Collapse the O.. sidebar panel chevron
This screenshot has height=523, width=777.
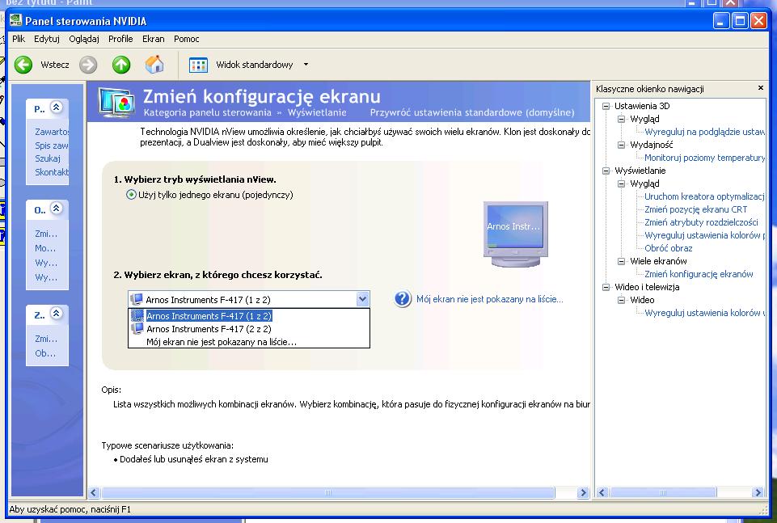point(57,209)
